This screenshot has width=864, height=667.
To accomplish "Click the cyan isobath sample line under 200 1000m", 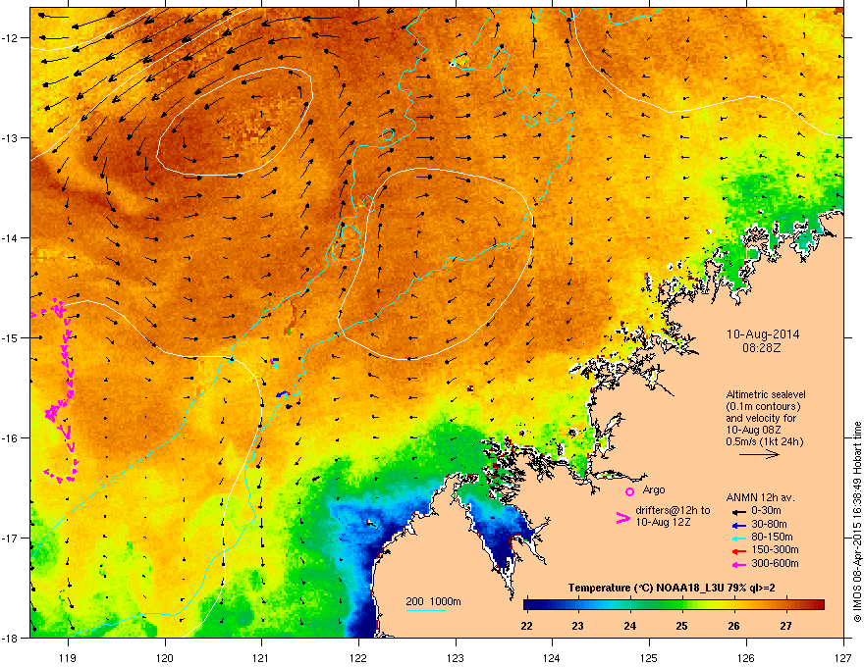I will pos(425,610).
